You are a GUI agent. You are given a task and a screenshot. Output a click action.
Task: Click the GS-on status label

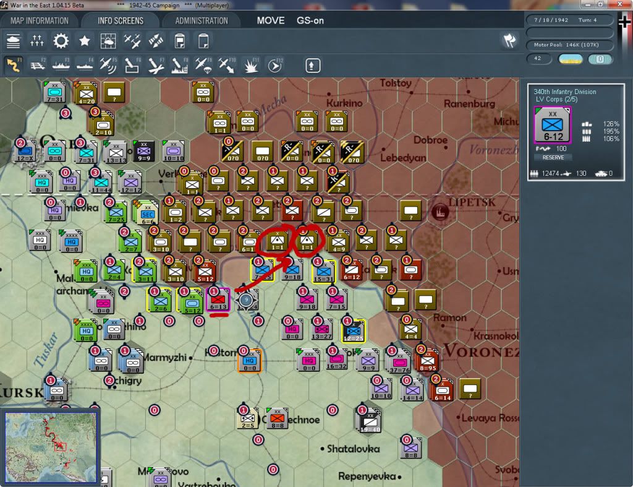click(310, 20)
